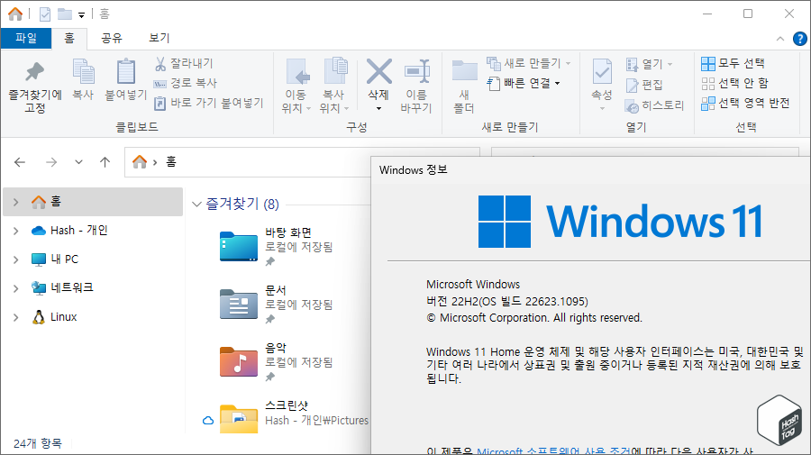This screenshot has height=455, width=811.
Task: Go up one level with up arrow
Action: click(105, 162)
